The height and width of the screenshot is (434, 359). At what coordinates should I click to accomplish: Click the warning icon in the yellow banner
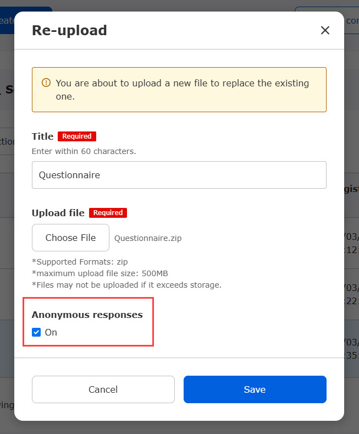tap(47, 83)
